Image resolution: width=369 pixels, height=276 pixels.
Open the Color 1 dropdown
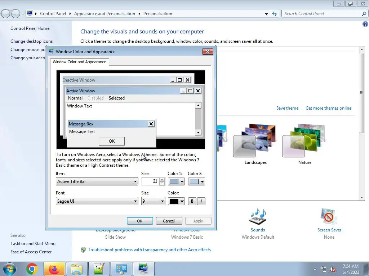[x=176, y=181]
